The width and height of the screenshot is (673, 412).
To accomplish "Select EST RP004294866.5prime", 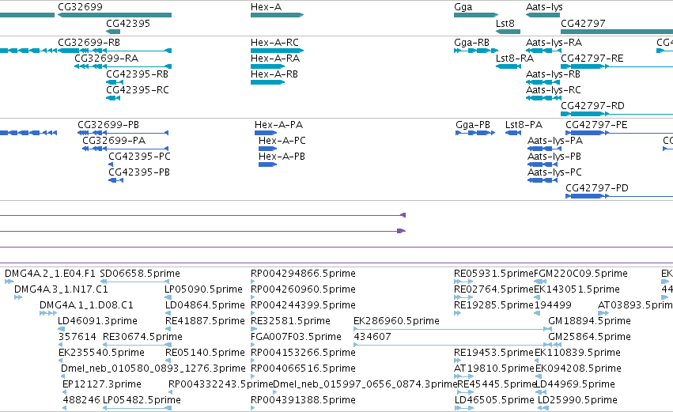I will click(303, 274).
